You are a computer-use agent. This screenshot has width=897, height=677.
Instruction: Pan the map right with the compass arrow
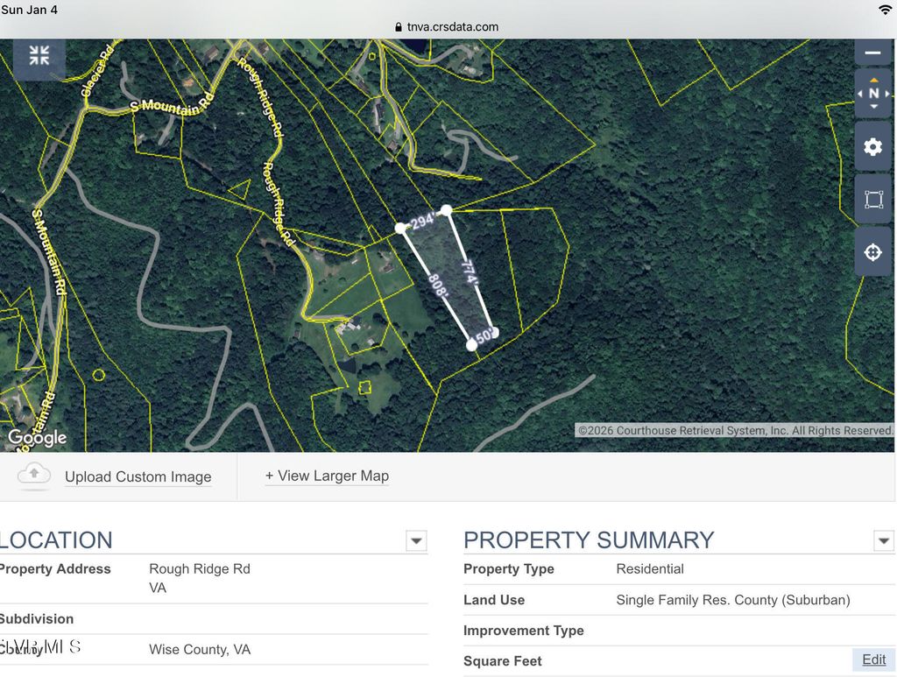[x=887, y=94]
